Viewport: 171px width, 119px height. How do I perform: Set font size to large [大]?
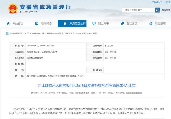[x=109, y=93]
